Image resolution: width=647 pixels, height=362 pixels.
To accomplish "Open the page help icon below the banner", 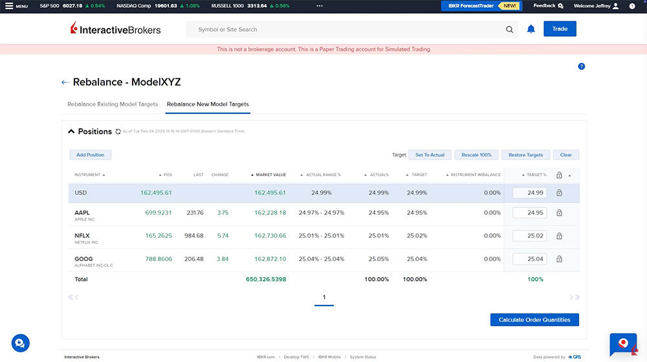I will (582, 67).
